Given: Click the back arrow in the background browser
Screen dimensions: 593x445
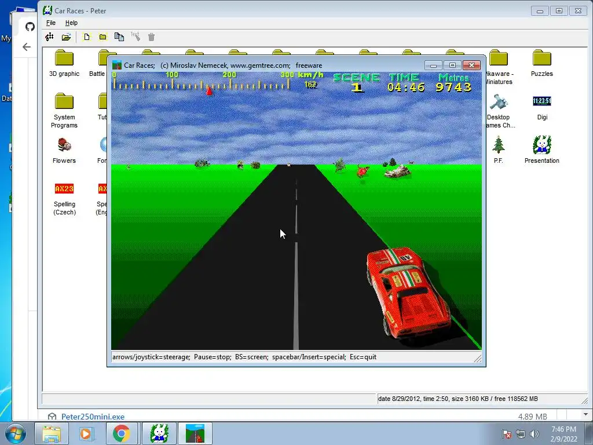Looking at the screenshot, I should coord(27,47).
